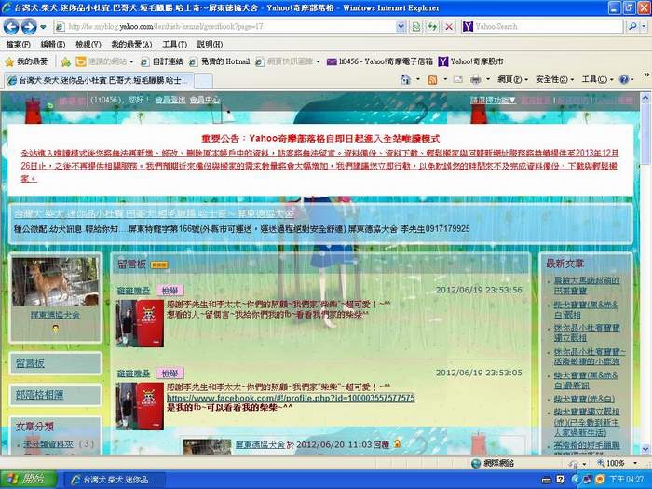Click the facebook.com profile link

[x=291, y=398]
